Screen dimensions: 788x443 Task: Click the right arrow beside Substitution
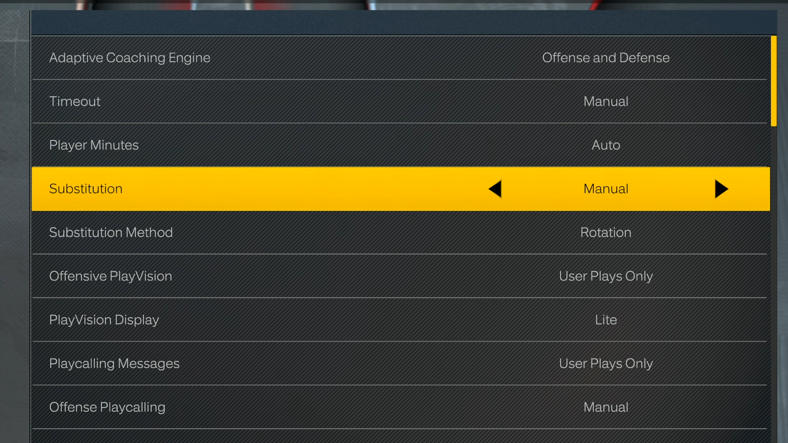pyautogui.click(x=722, y=189)
